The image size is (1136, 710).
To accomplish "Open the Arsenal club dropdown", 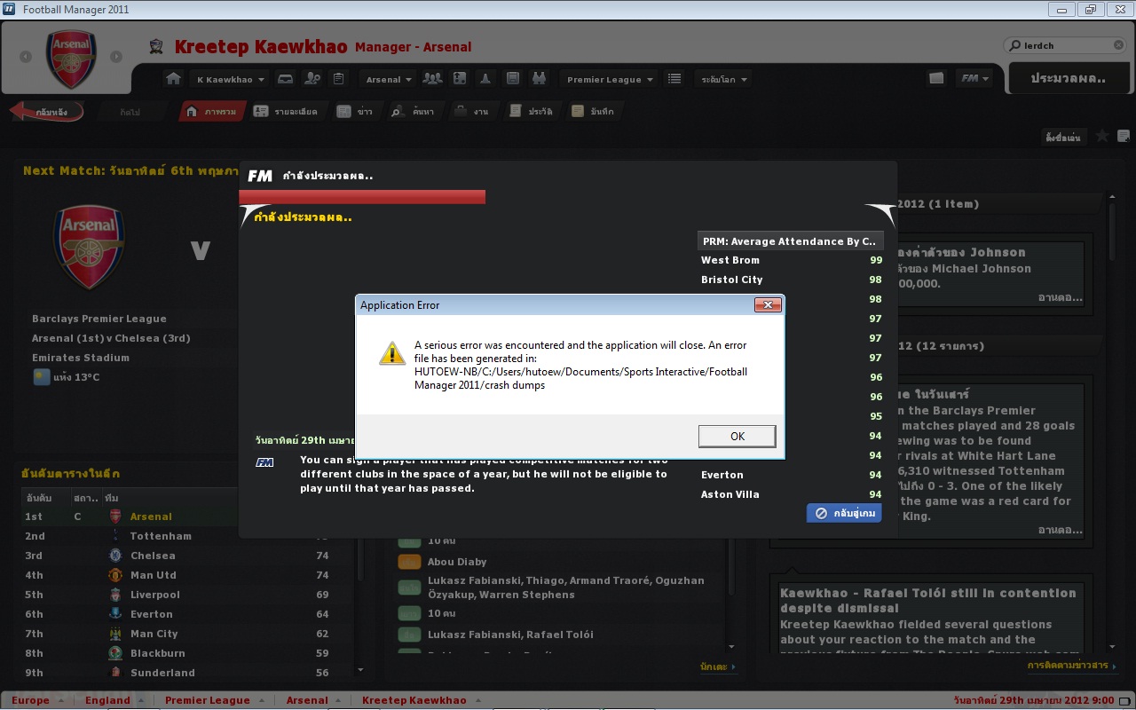I will pos(389,79).
